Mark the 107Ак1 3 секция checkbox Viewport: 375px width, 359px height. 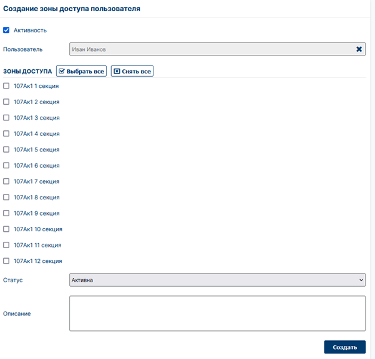[6, 118]
